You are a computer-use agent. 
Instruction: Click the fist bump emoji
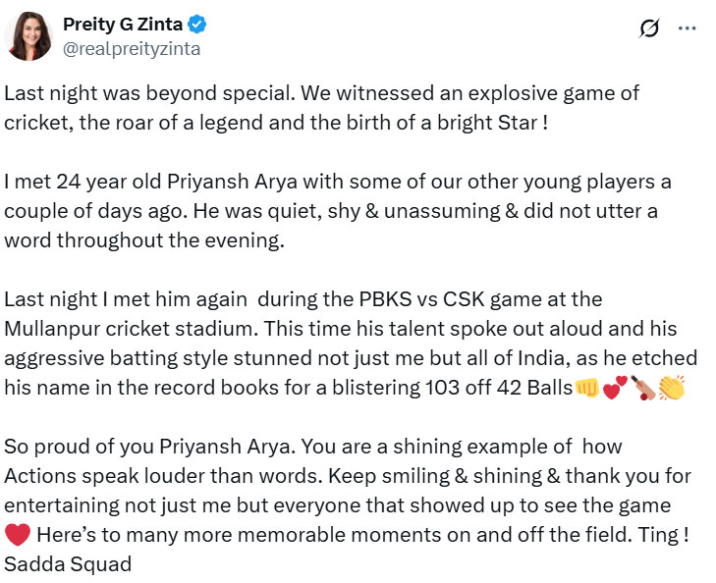coord(586,388)
